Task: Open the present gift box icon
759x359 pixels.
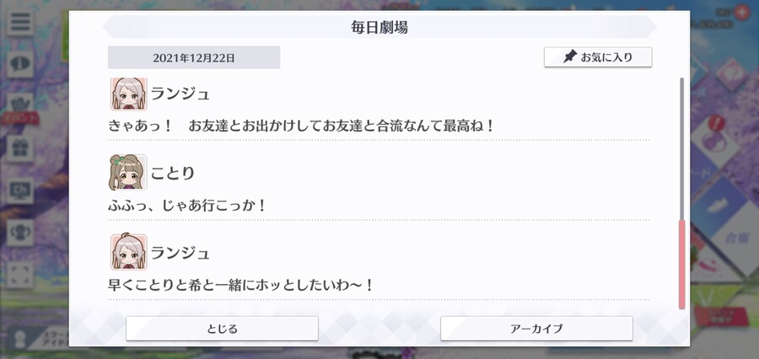Action: tap(20, 148)
